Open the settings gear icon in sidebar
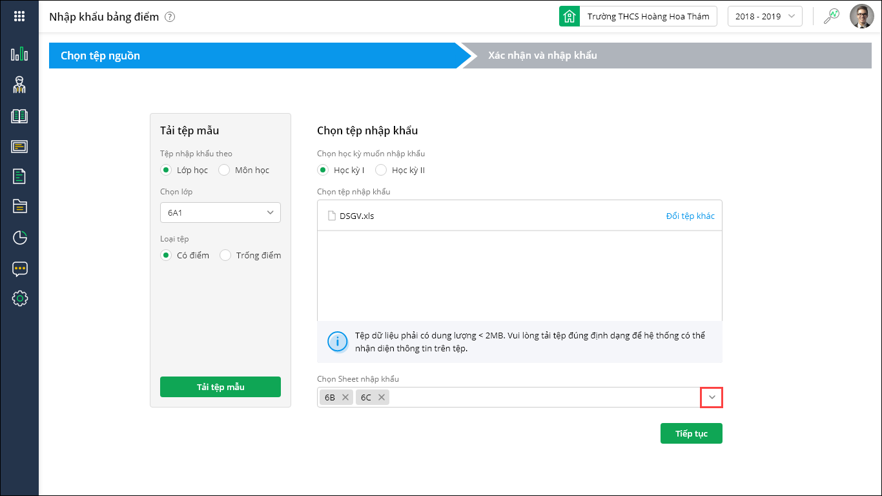 (19, 298)
